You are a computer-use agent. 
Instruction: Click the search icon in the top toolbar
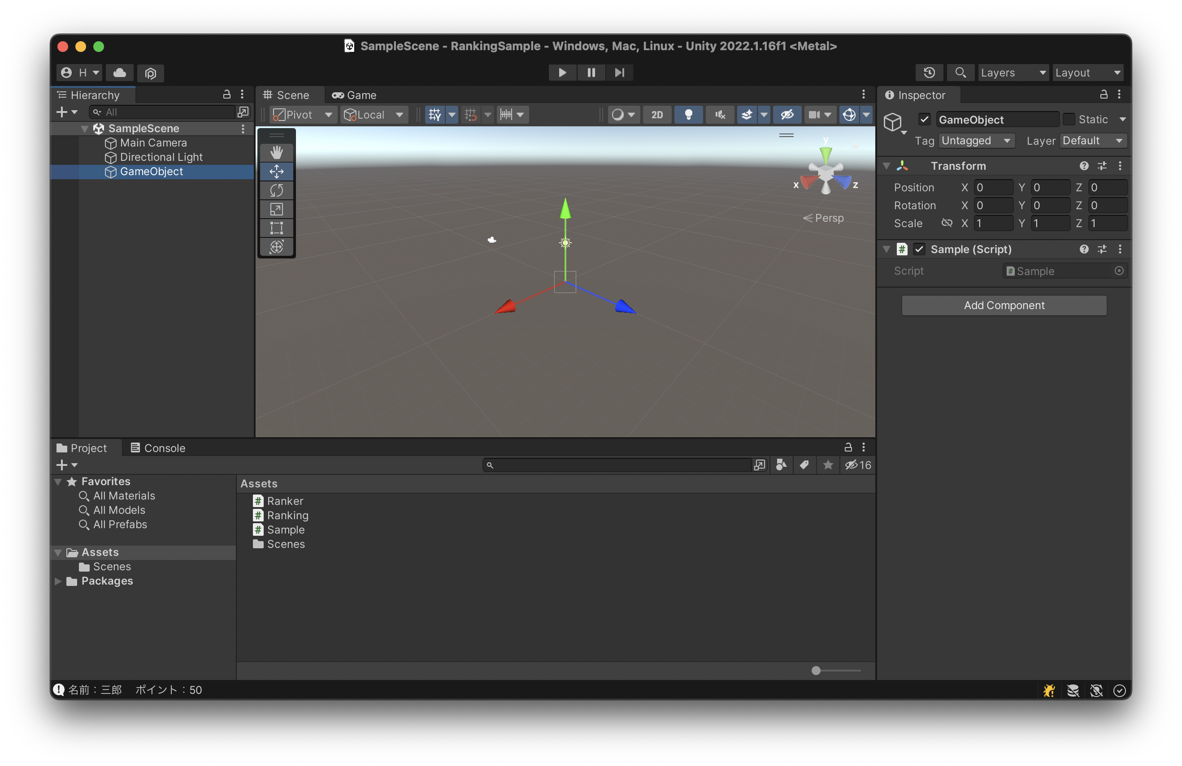pos(960,73)
